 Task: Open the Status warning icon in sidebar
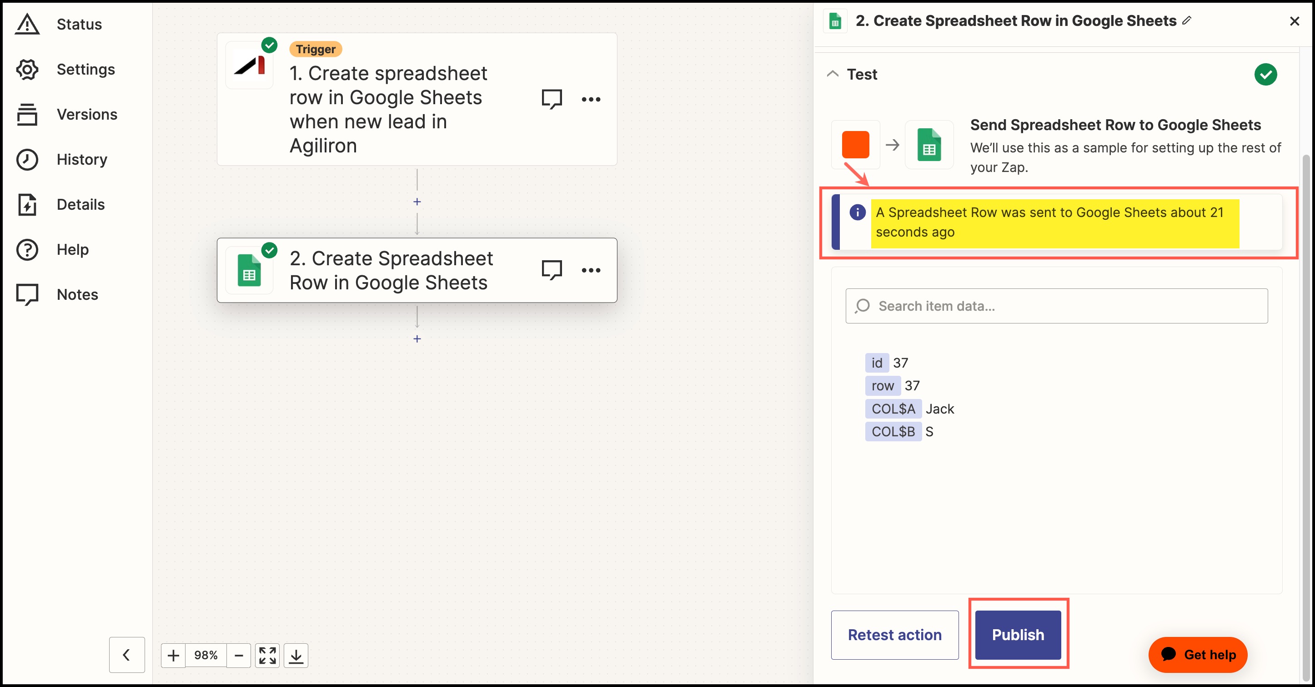(x=27, y=24)
